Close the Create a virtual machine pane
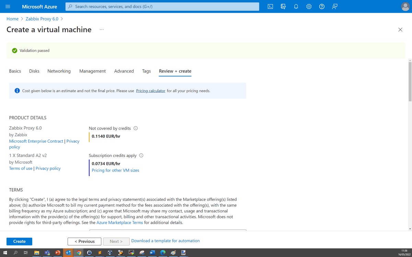412x257 pixels. tap(400, 30)
